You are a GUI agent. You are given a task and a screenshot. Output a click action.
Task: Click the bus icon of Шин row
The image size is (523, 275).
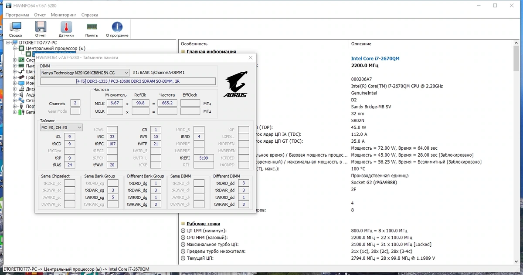22,71
